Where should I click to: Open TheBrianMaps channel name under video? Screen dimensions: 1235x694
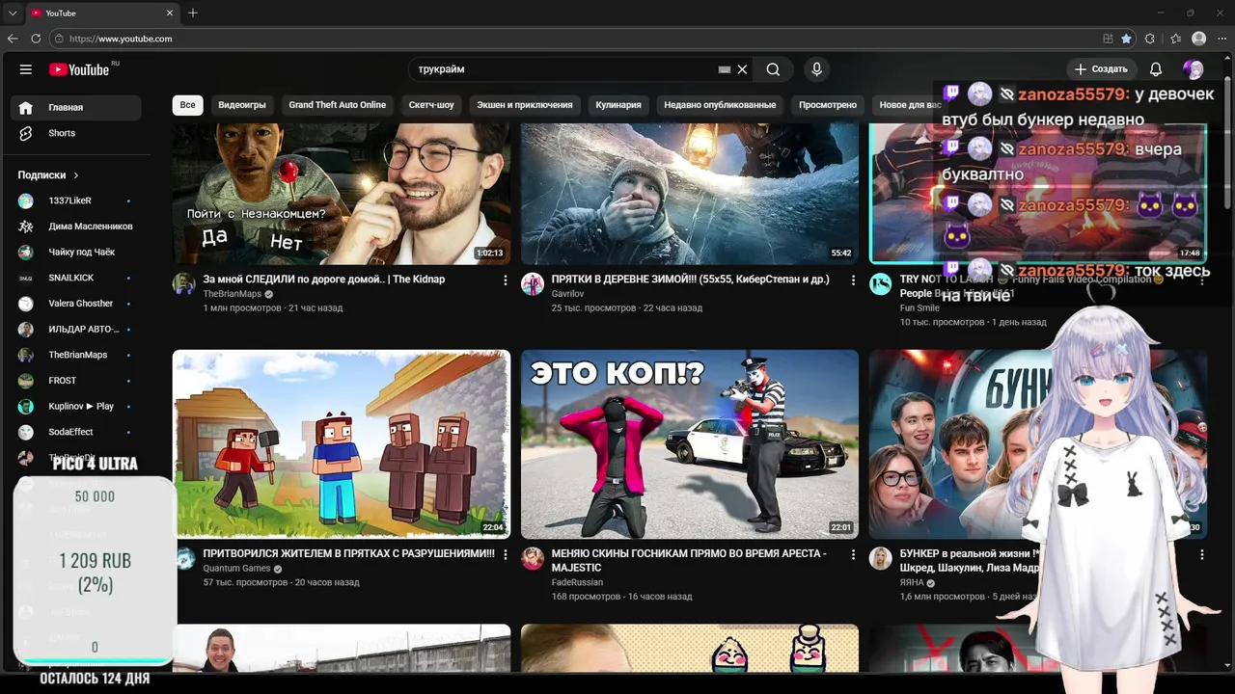233,294
